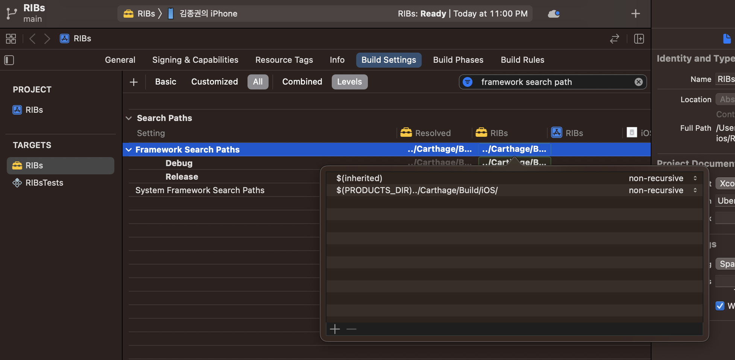This screenshot has height=360, width=735.
Task: Open the File inspector document icon
Action: tap(727, 39)
